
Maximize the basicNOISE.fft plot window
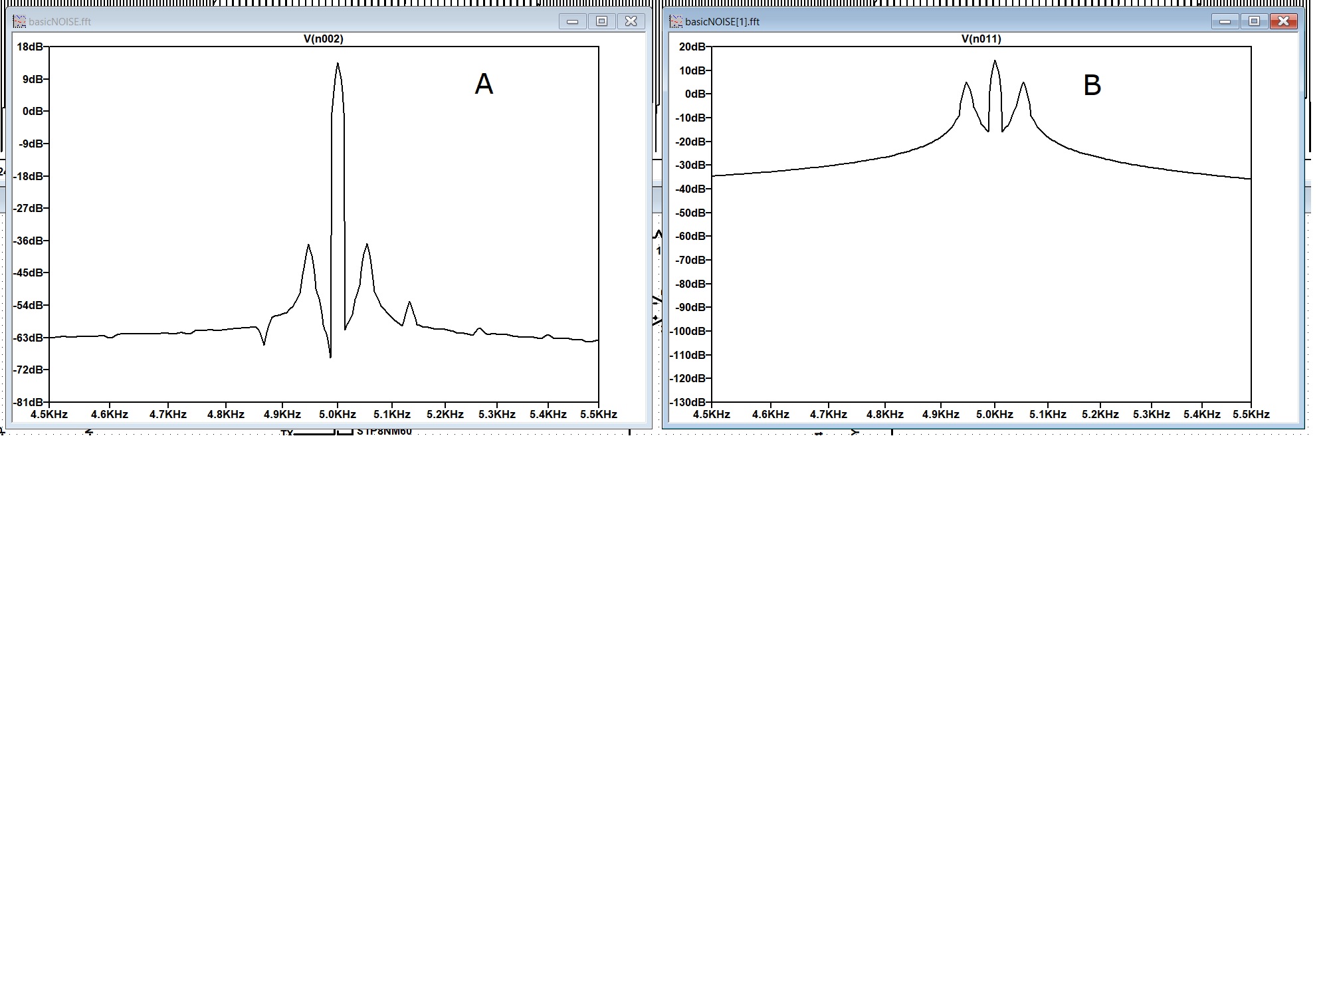(601, 21)
